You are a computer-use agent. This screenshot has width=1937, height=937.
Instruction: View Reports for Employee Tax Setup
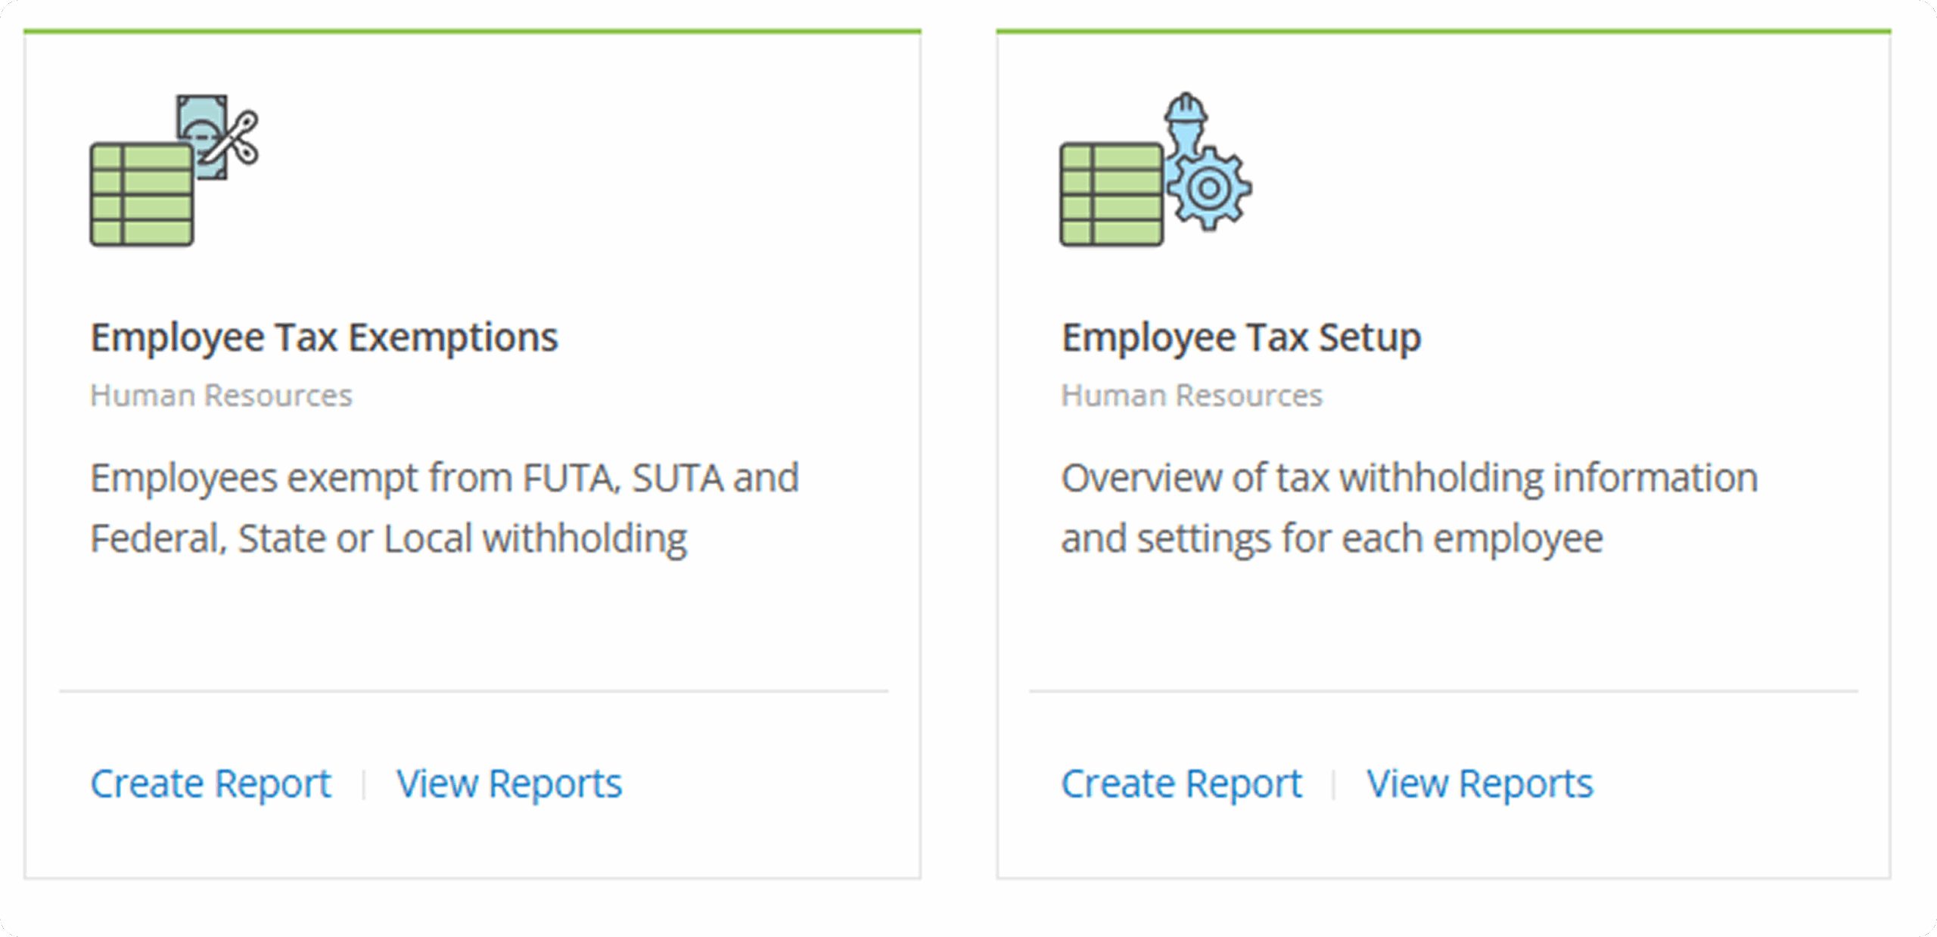(x=1479, y=783)
